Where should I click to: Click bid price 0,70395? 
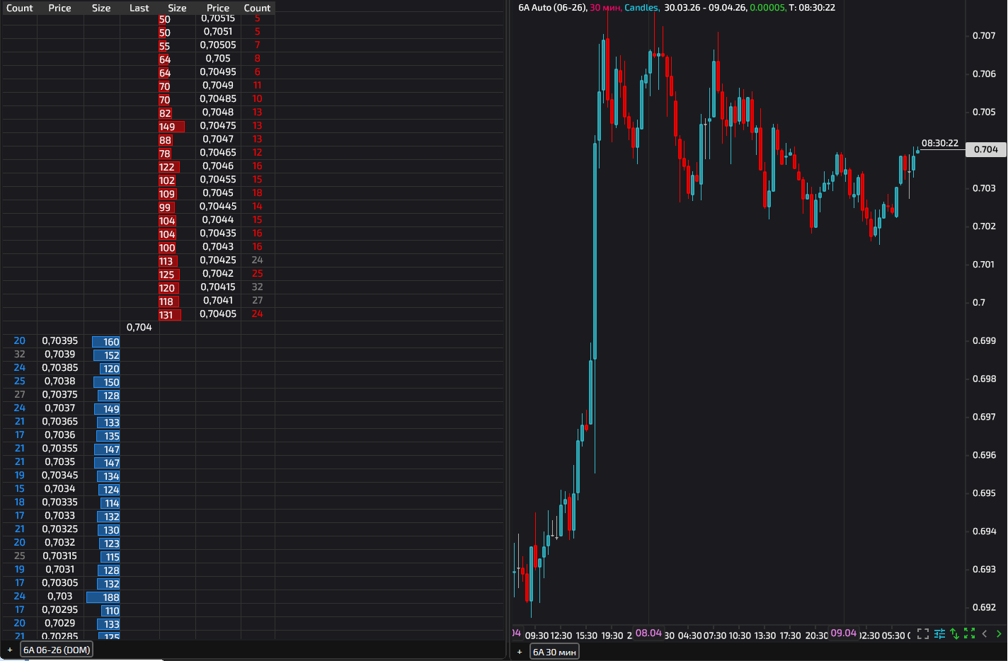pyautogui.click(x=60, y=340)
